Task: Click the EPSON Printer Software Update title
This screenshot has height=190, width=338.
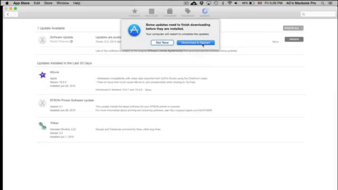Action: (72, 100)
